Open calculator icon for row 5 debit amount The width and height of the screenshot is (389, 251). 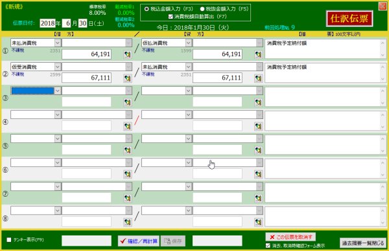(x=128, y=150)
